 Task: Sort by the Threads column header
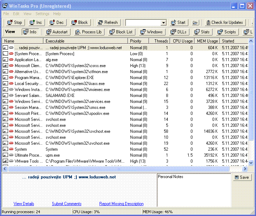pos(160,41)
